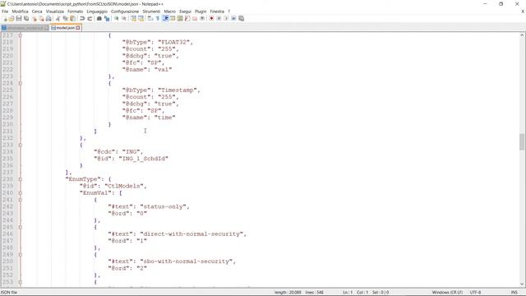Close the model.json tab
The height and width of the screenshot is (296, 526).
(78, 28)
